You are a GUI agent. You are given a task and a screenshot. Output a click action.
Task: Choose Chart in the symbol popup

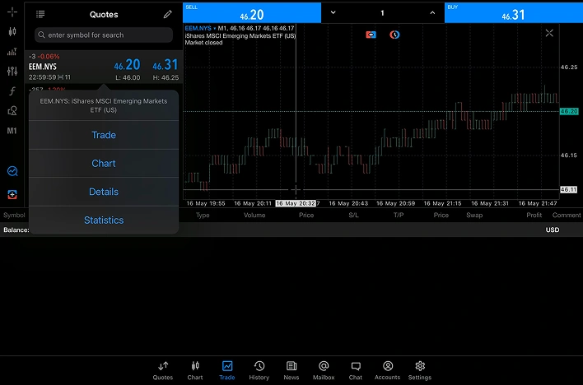[x=104, y=164]
